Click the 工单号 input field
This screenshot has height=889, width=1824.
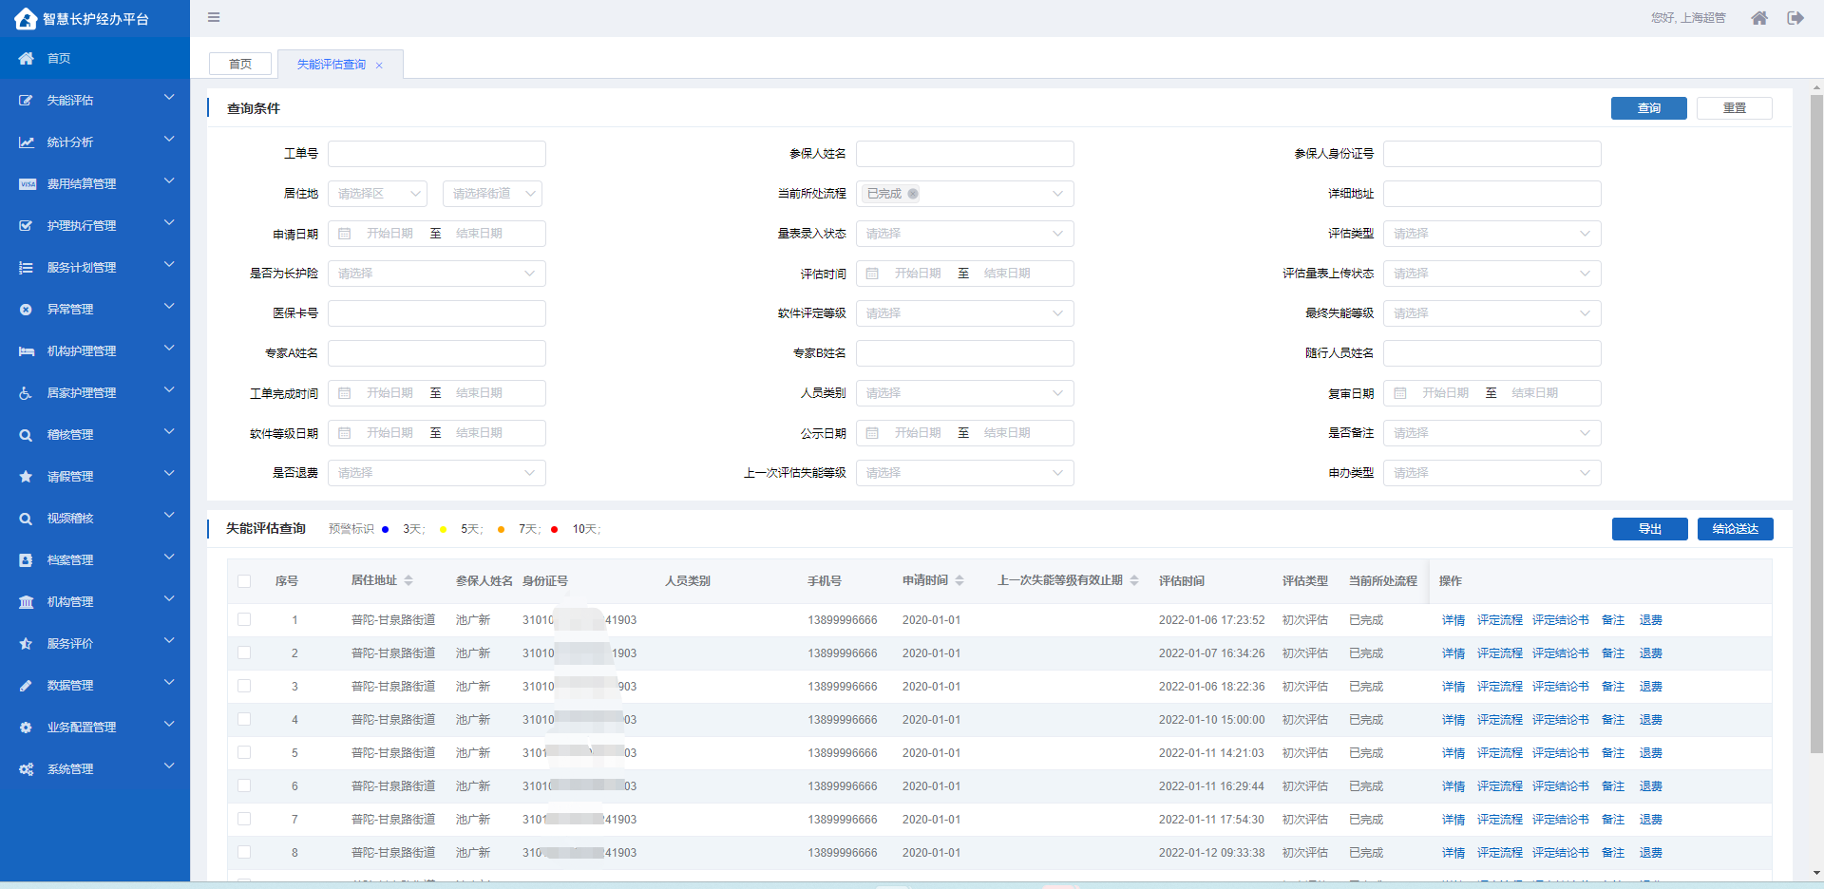pyautogui.click(x=437, y=154)
